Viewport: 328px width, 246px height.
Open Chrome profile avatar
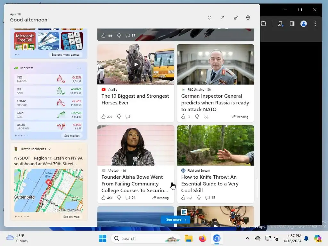point(304,24)
